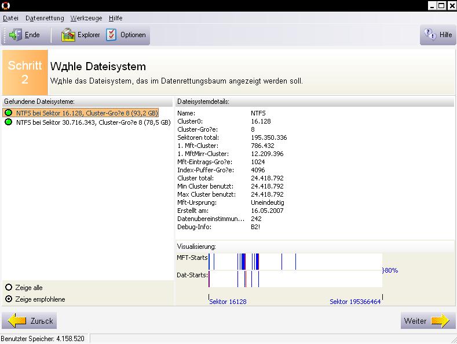
Task: Select the 'Zeige alle' radio option
Action: [9, 288]
